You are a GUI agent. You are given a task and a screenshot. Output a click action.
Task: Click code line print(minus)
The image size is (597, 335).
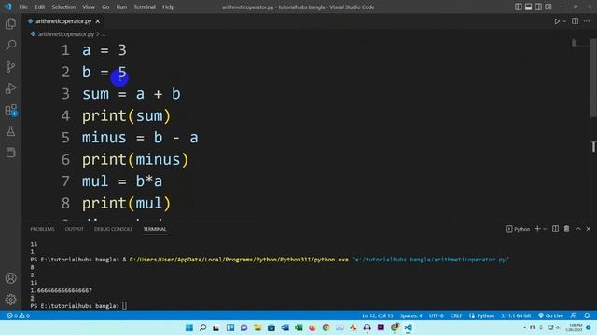point(135,159)
